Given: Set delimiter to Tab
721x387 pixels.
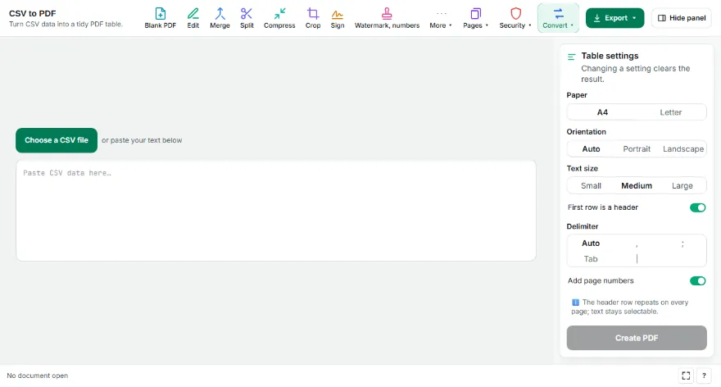Looking at the screenshot, I should (591, 259).
